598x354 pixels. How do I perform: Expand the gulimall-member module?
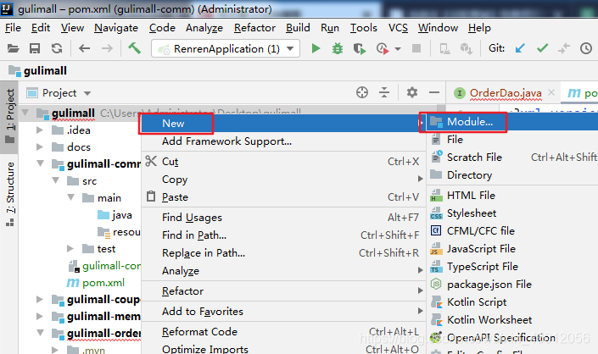(x=39, y=317)
